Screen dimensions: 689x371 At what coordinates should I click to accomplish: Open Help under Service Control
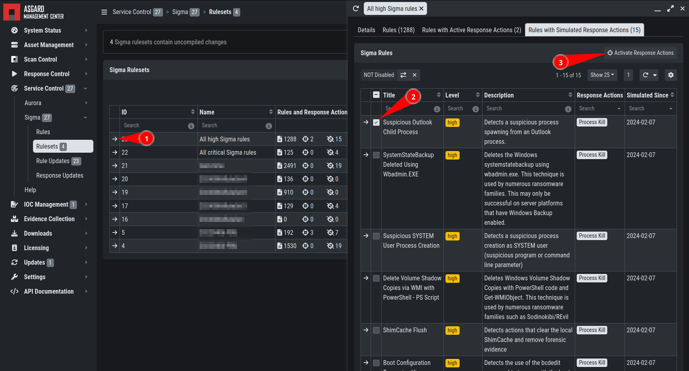(30, 190)
